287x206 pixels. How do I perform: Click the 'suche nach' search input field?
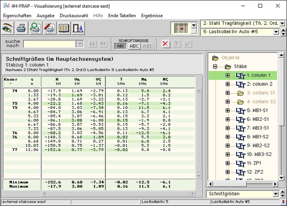(50, 44)
